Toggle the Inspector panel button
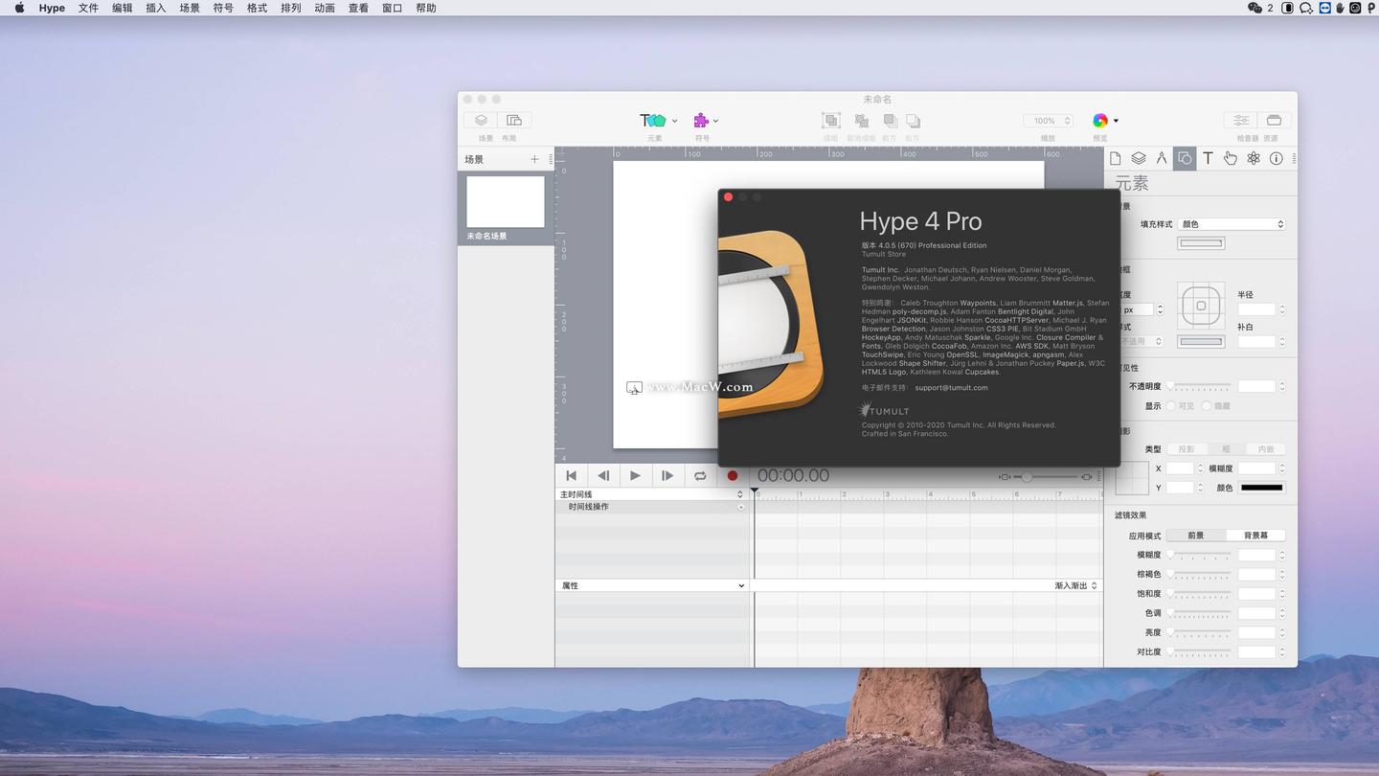 tap(1241, 121)
